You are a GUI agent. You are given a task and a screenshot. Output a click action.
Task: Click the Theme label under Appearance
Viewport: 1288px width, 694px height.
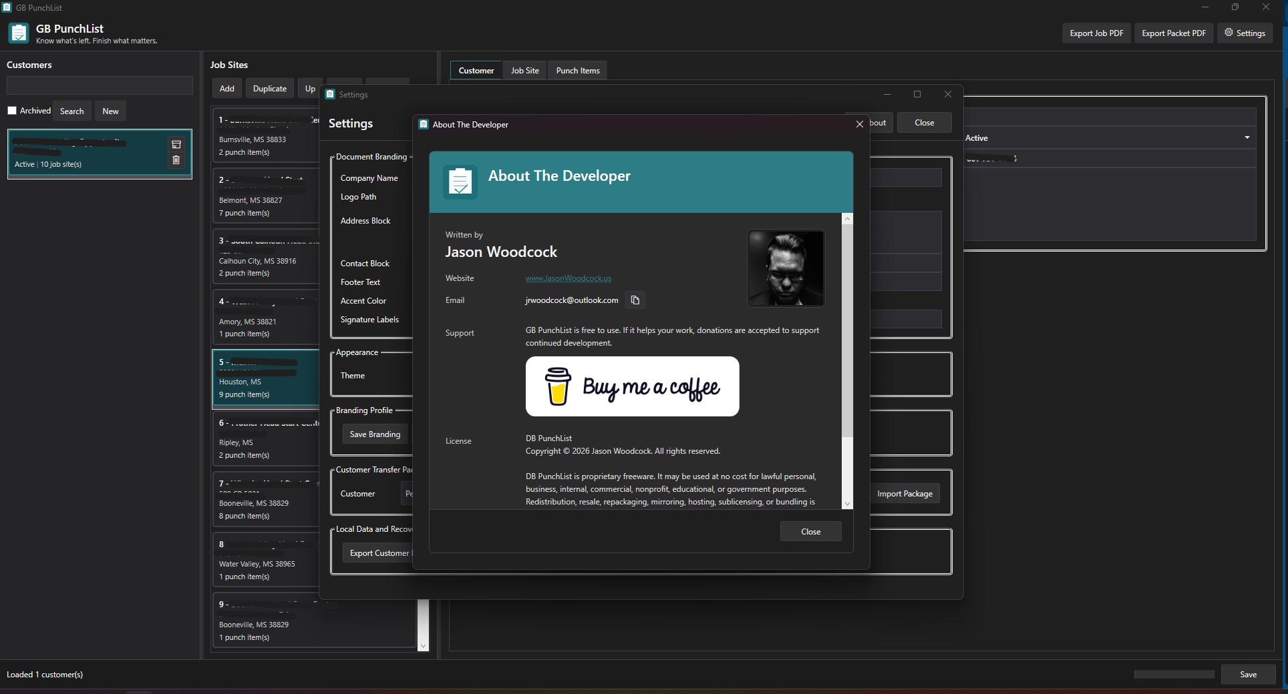click(x=353, y=376)
